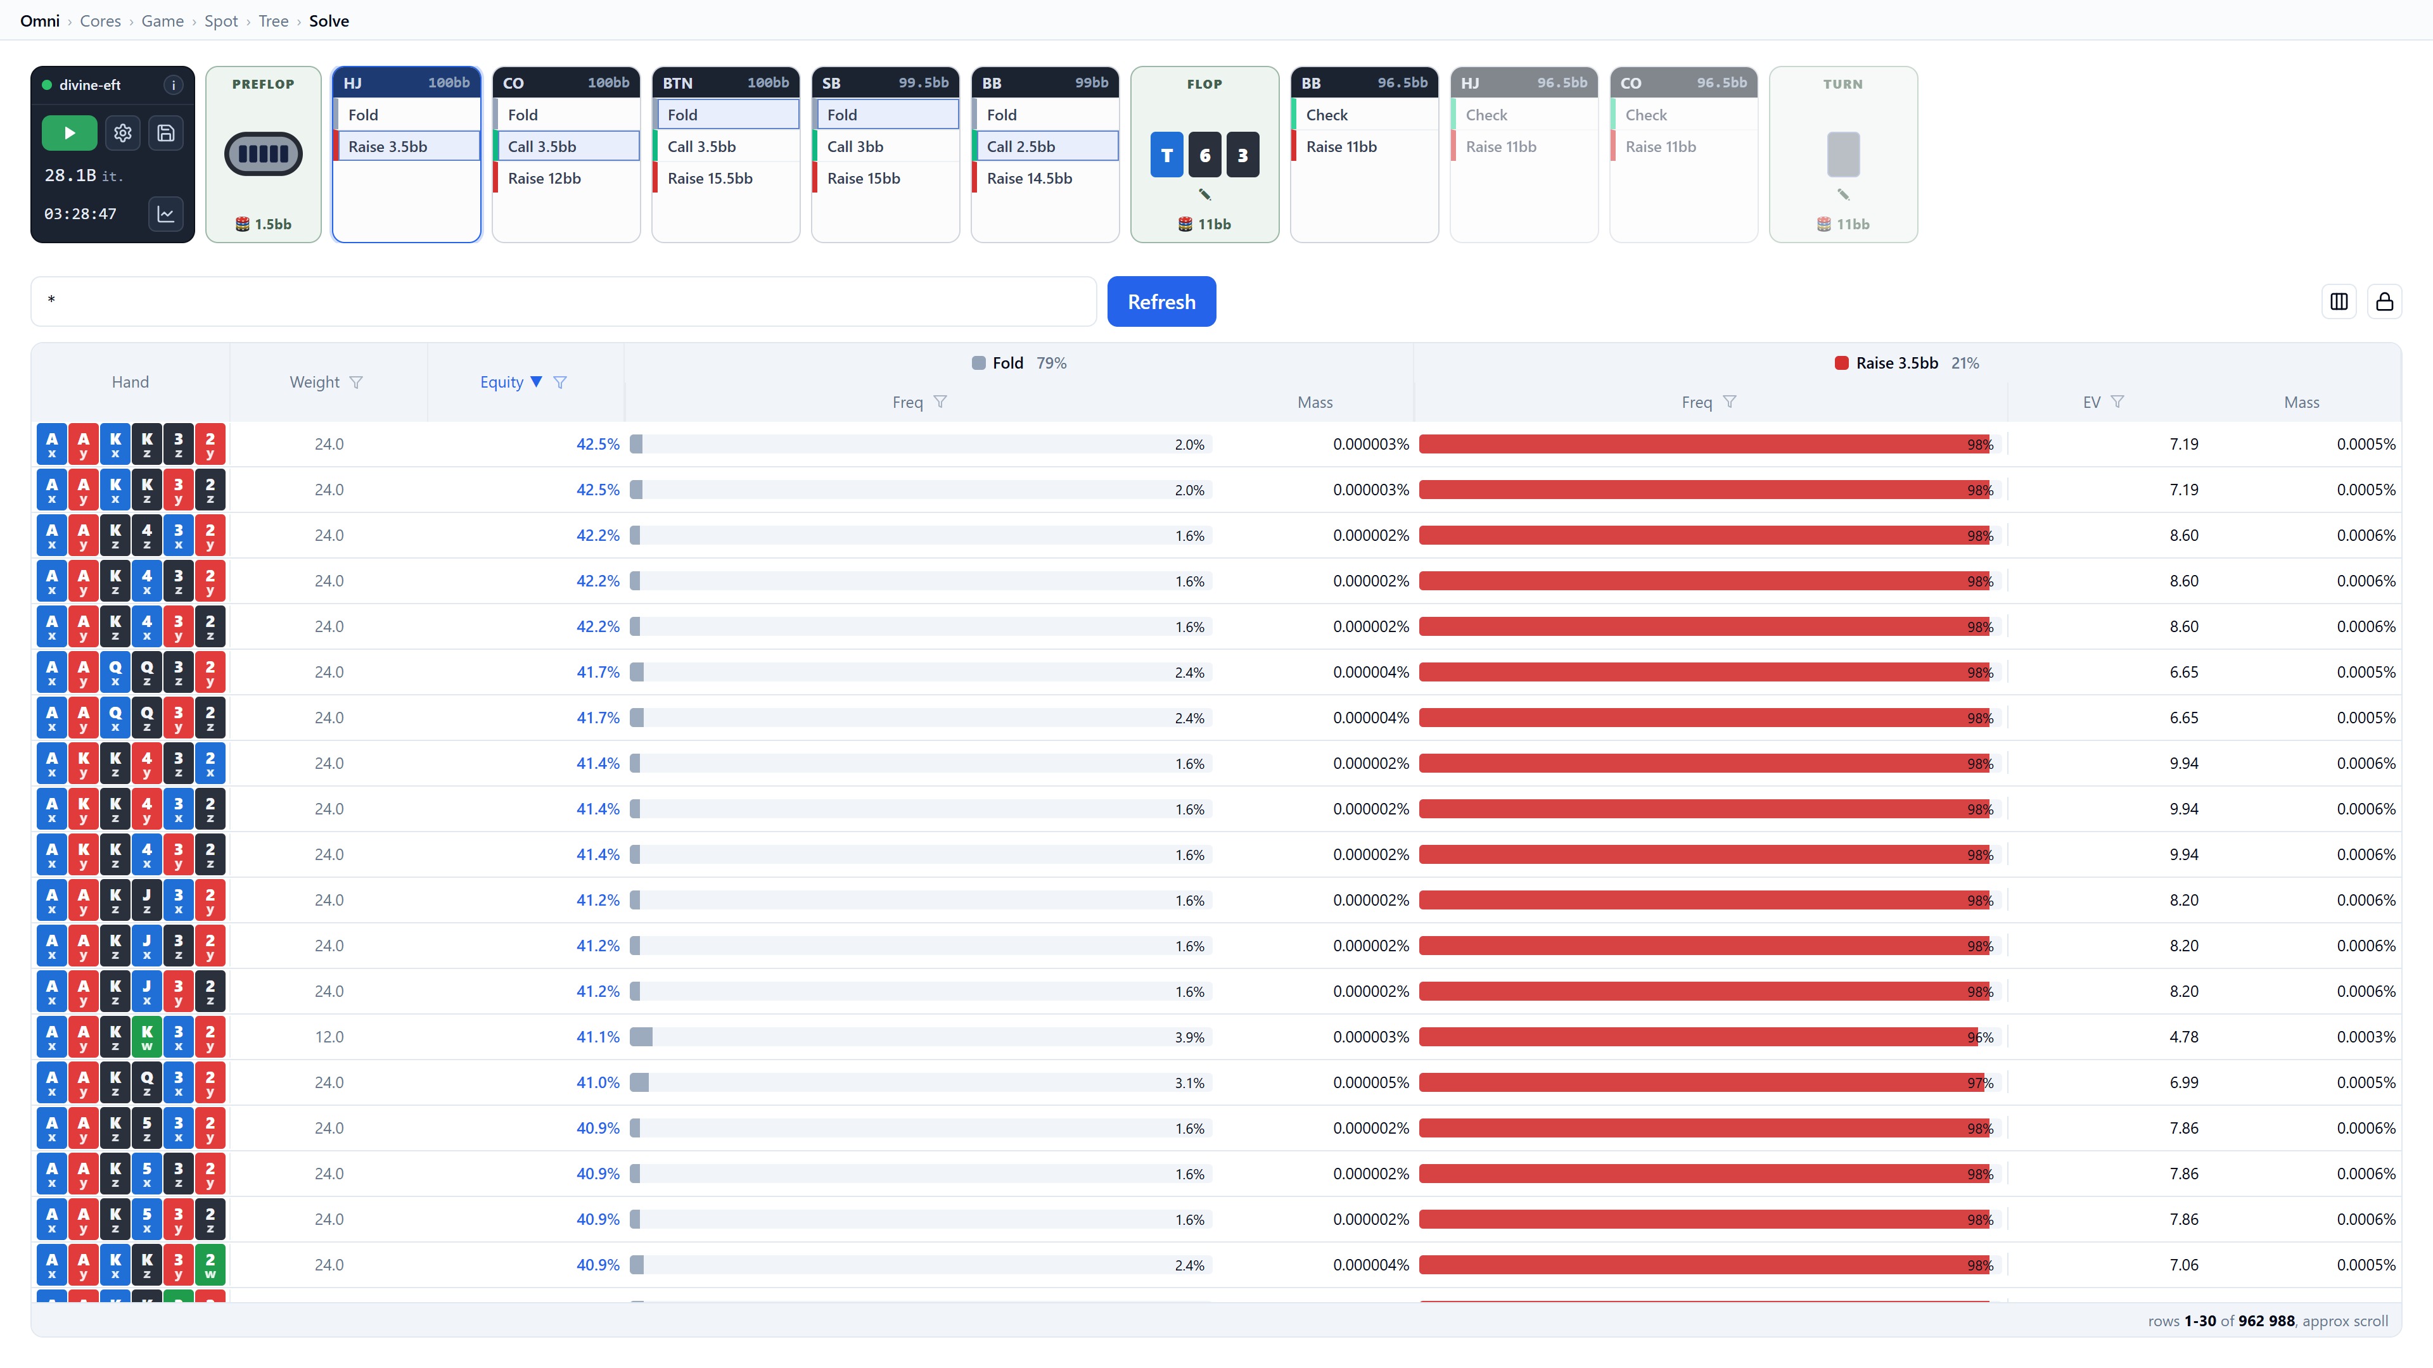Go to Tree breadcrumb
The image size is (2433, 1368).
(274, 21)
